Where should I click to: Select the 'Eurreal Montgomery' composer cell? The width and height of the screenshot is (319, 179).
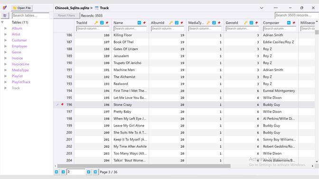coord(280,91)
